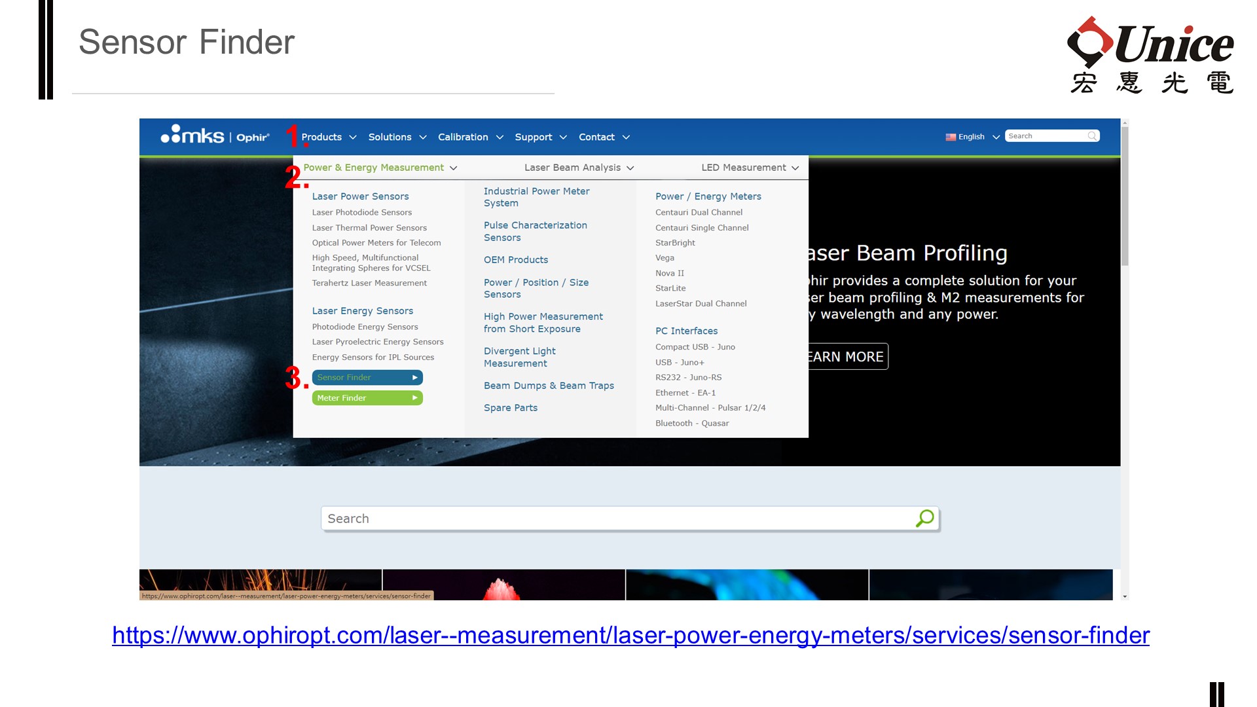Open Ethernet - EA-1 link

pyautogui.click(x=685, y=393)
